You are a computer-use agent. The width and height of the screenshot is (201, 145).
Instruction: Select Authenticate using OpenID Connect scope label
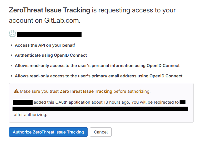pos(51,56)
